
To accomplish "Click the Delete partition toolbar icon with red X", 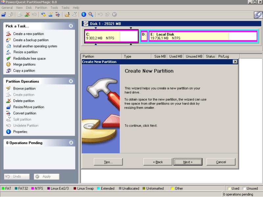I will 27,14.
